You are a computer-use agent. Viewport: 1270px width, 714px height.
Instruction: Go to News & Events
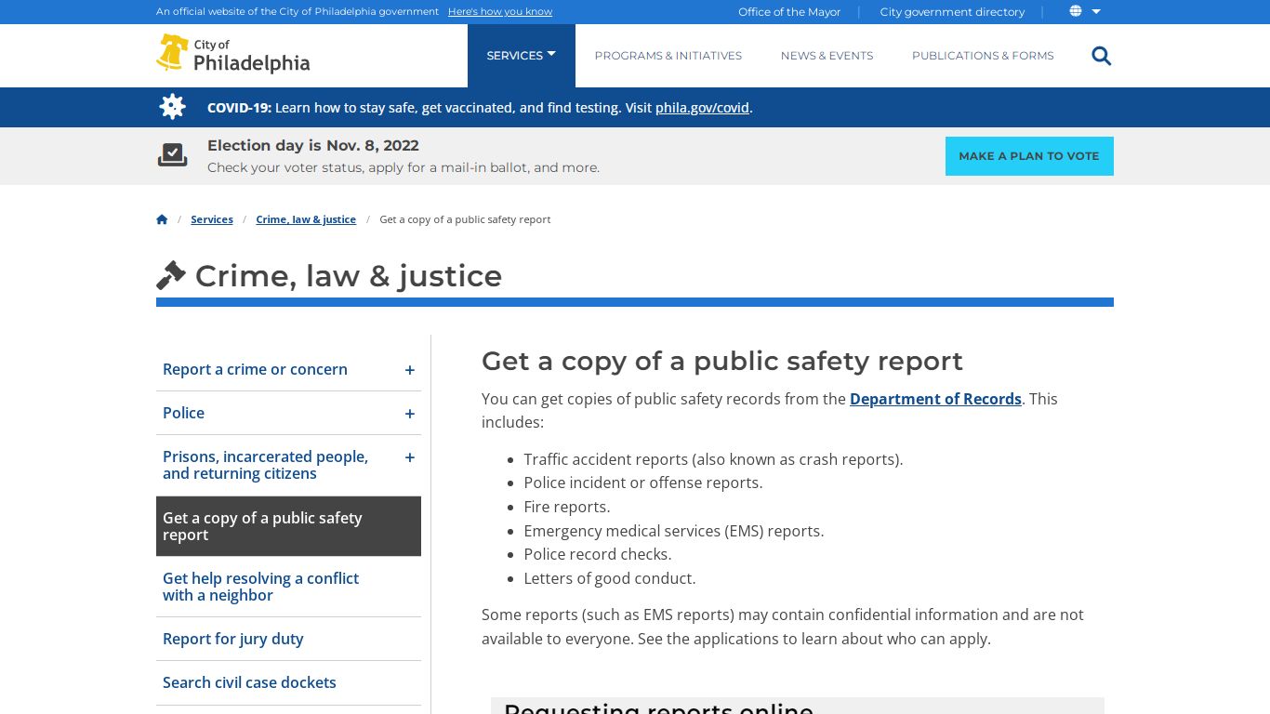[x=827, y=56]
